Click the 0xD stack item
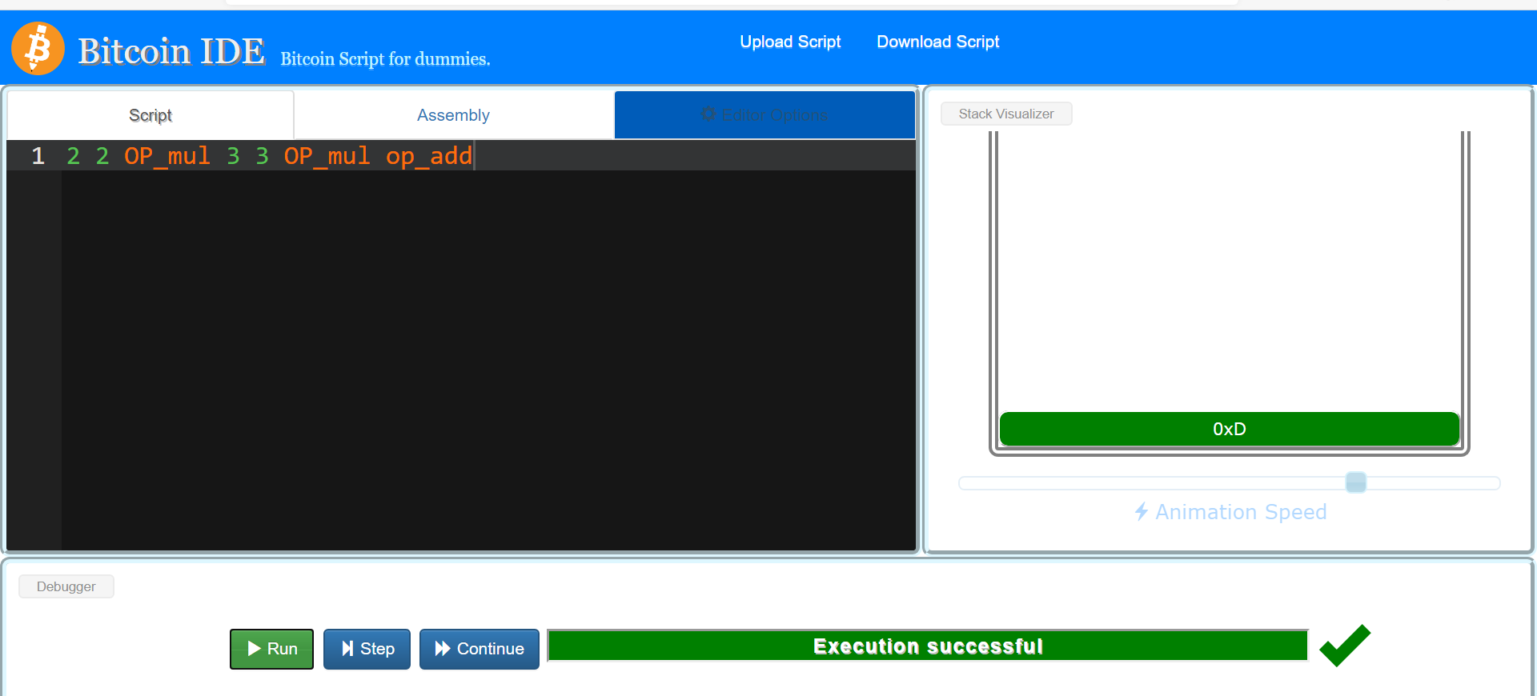This screenshot has width=1537, height=696. [x=1229, y=429]
